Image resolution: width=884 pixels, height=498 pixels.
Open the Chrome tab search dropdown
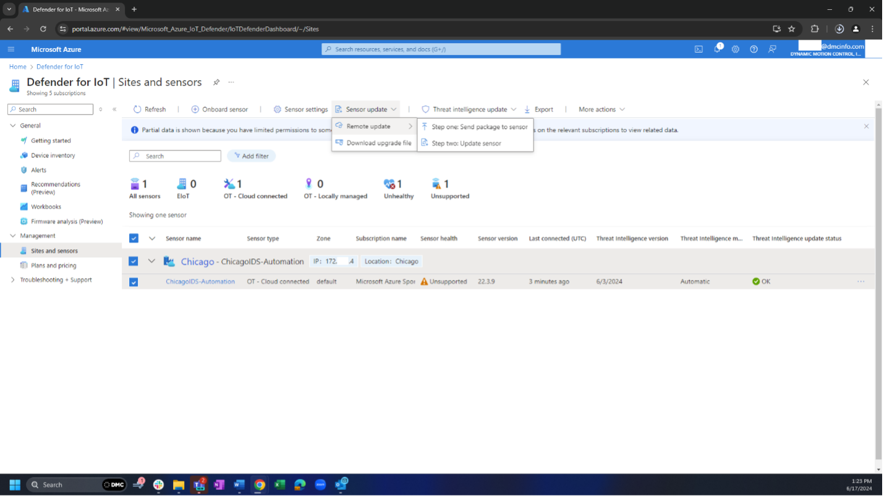(x=9, y=9)
